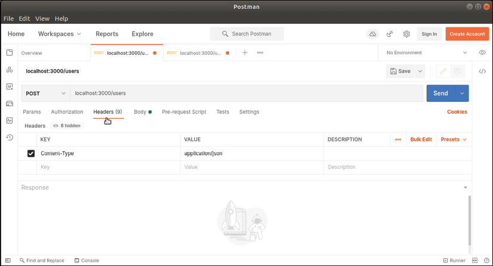Open the Cookies link
The image size is (493, 266).
point(457,112)
